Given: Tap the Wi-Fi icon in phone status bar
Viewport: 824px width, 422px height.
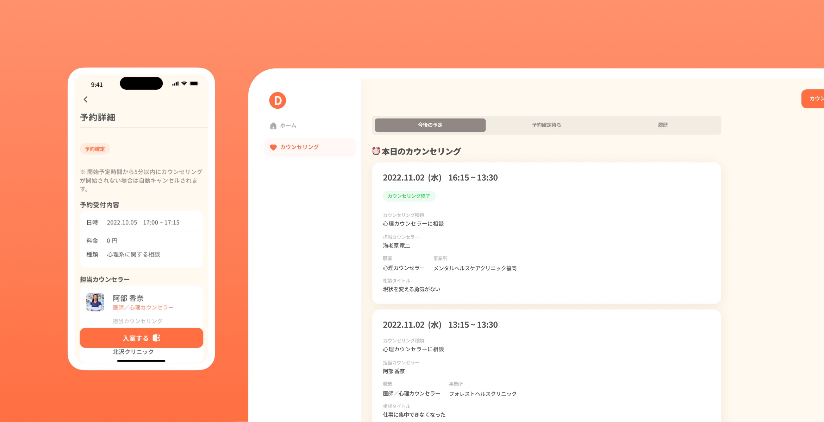Looking at the screenshot, I should 184,84.
